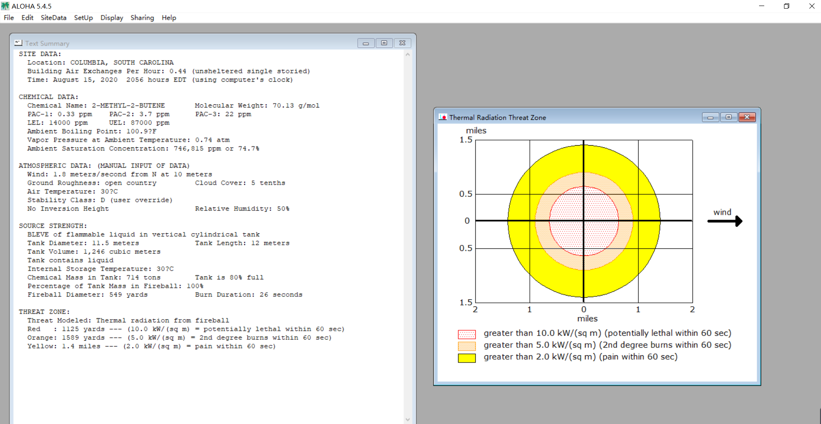The width and height of the screenshot is (821, 424).
Task: Click the Text Summary window icon
Action: pyautogui.click(x=18, y=43)
